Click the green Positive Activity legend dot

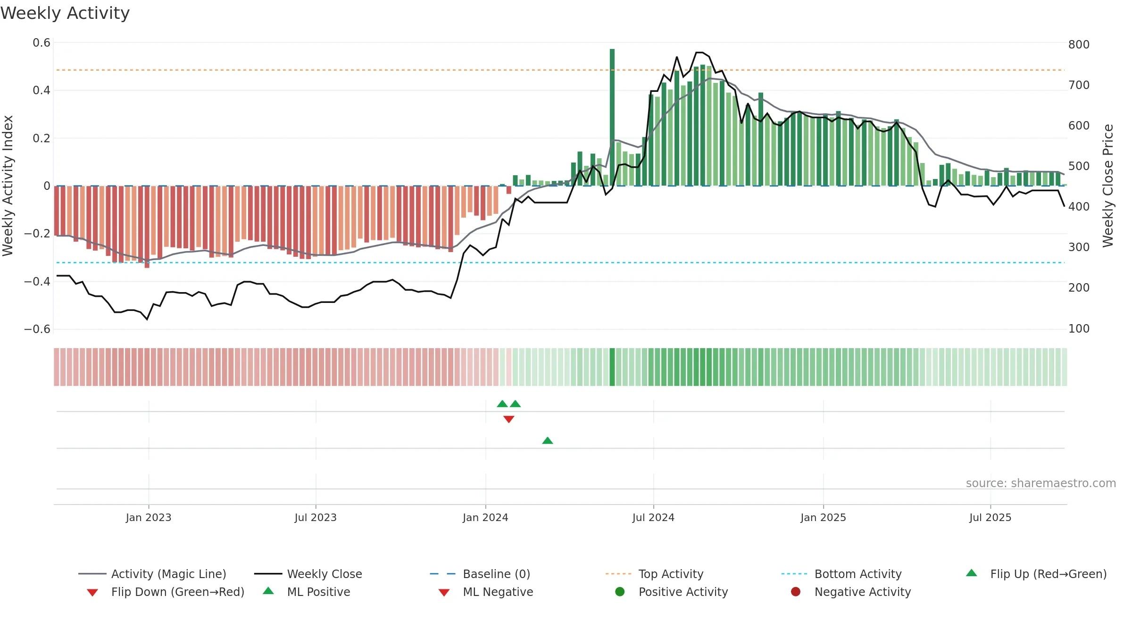(620, 592)
